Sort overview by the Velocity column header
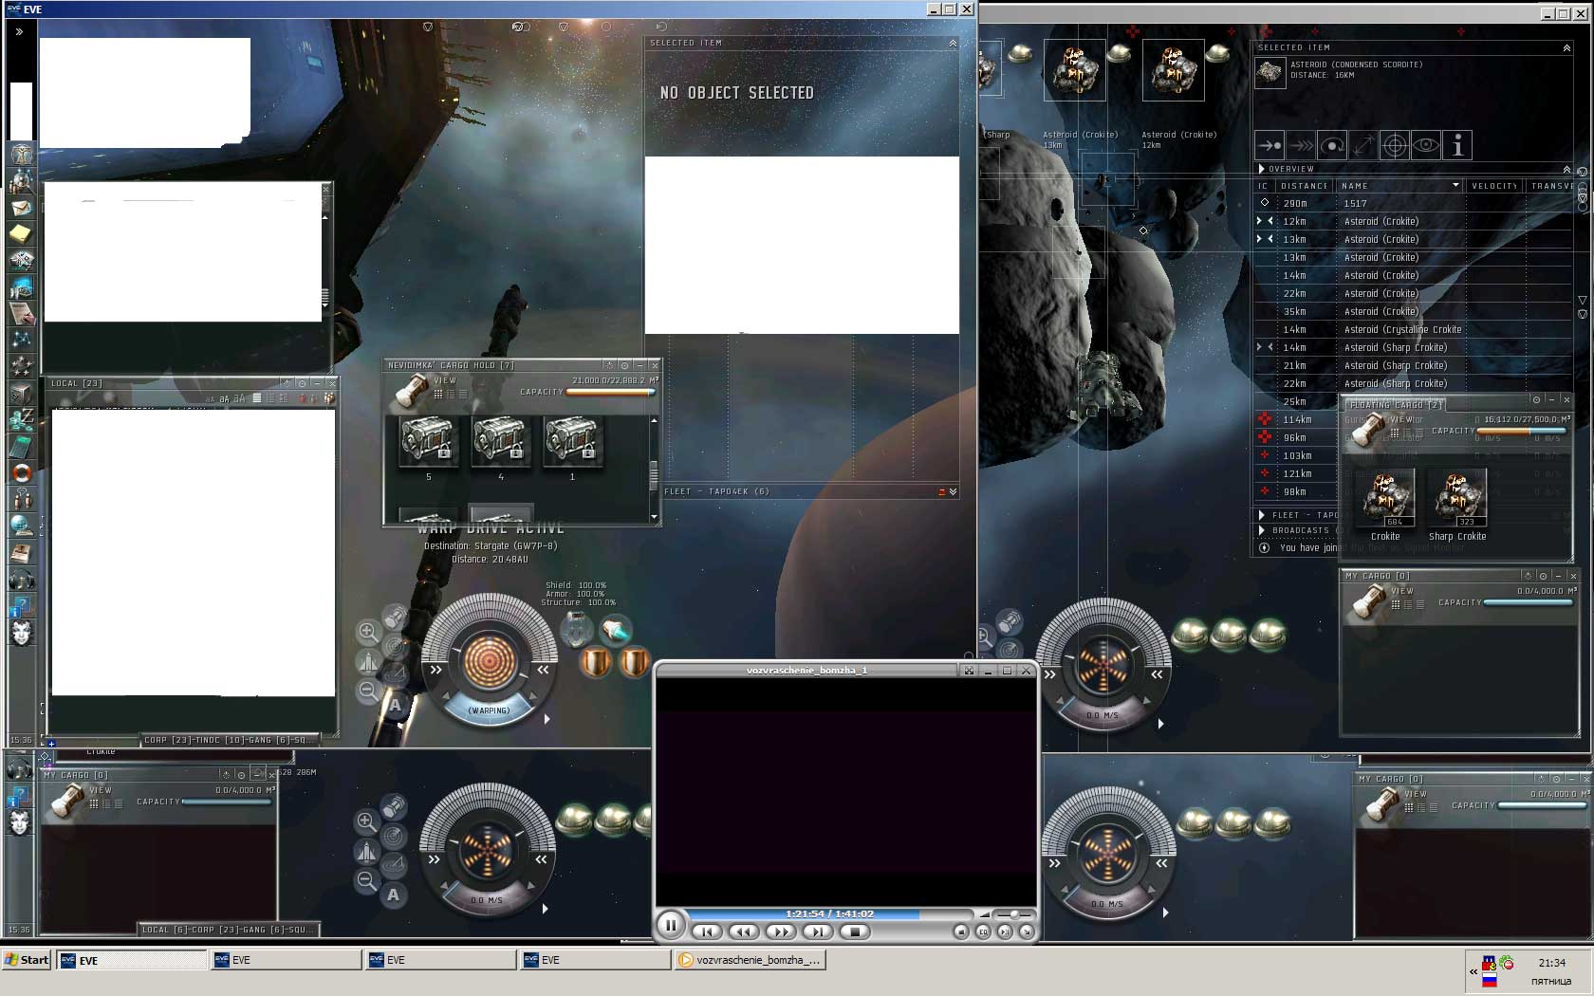The image size is (1594, 996). (1494, 186)
